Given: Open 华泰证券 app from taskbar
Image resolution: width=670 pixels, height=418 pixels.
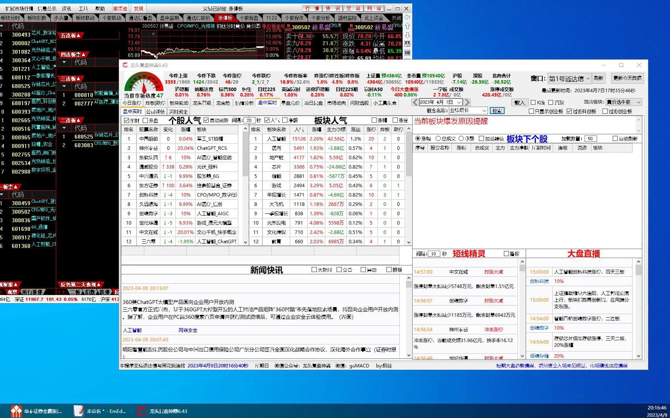Looking at the screenshot, I should tap(37, 411).
